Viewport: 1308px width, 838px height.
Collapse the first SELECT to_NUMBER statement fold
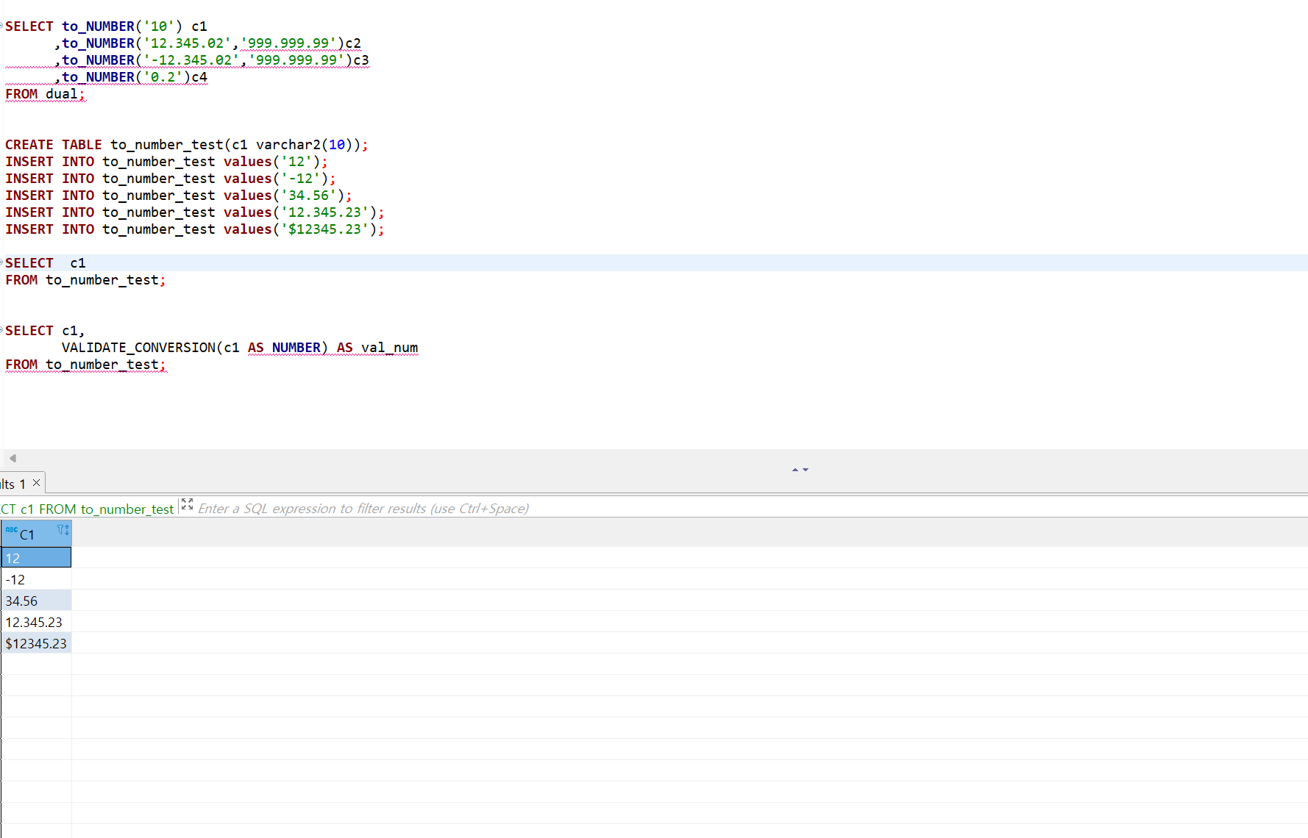2,26
